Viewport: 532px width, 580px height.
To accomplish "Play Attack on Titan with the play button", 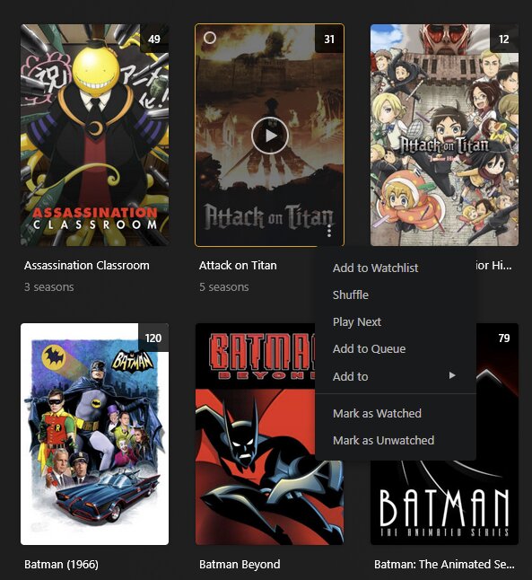I will point(270,136).
